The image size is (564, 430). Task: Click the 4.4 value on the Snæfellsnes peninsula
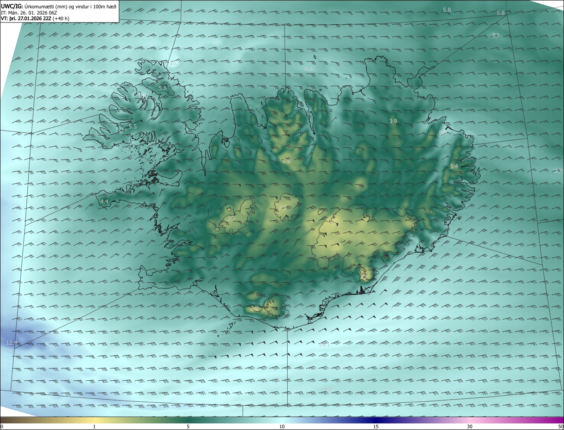[x=104, y=201]
